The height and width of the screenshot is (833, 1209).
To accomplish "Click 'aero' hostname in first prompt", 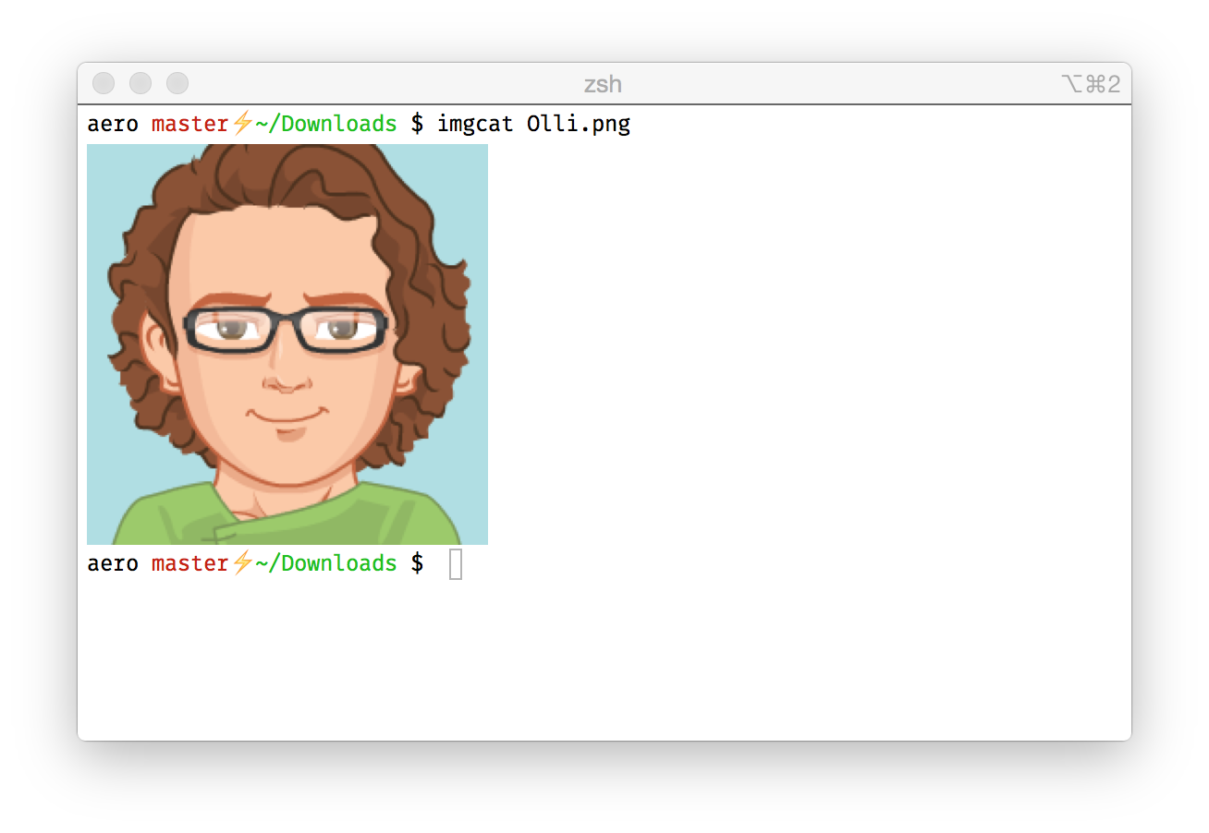I will pos(113,124).
